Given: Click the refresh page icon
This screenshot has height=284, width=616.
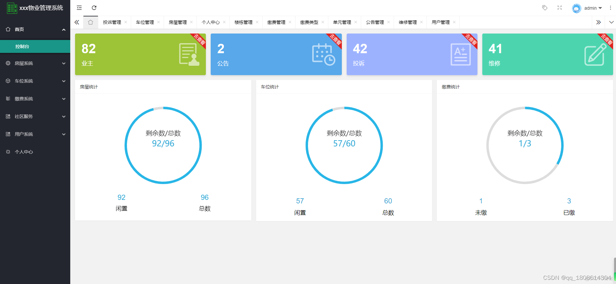Looking at the screenshot, I should pos(94,8).
